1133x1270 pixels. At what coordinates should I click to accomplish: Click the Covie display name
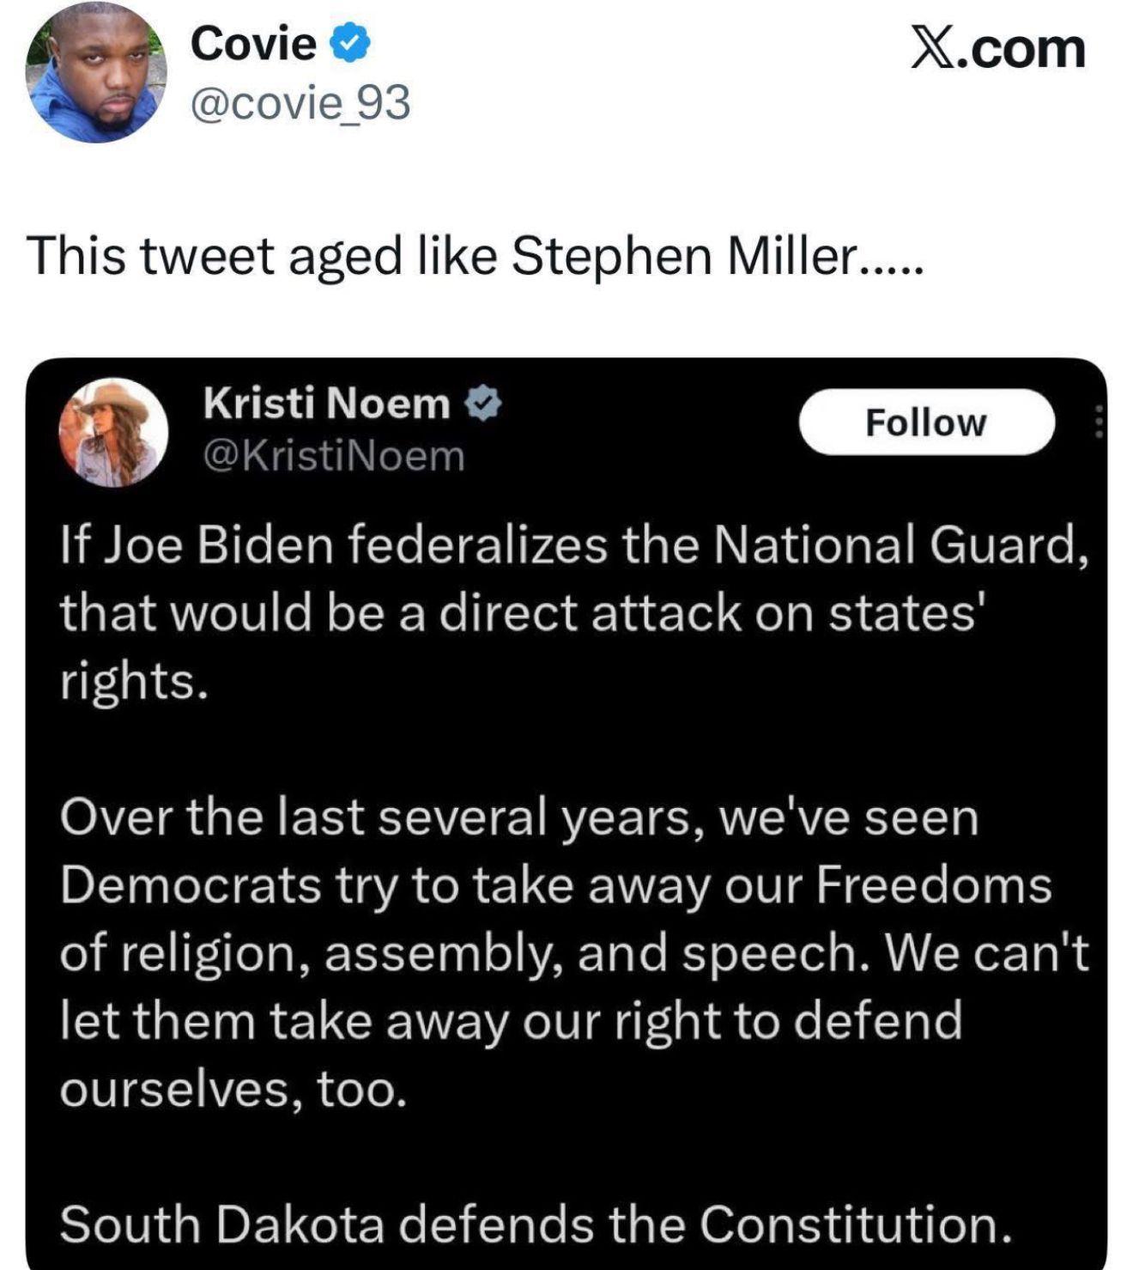253,43
